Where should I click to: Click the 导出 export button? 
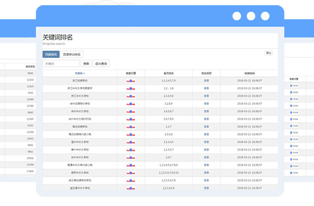pos(268,53)
